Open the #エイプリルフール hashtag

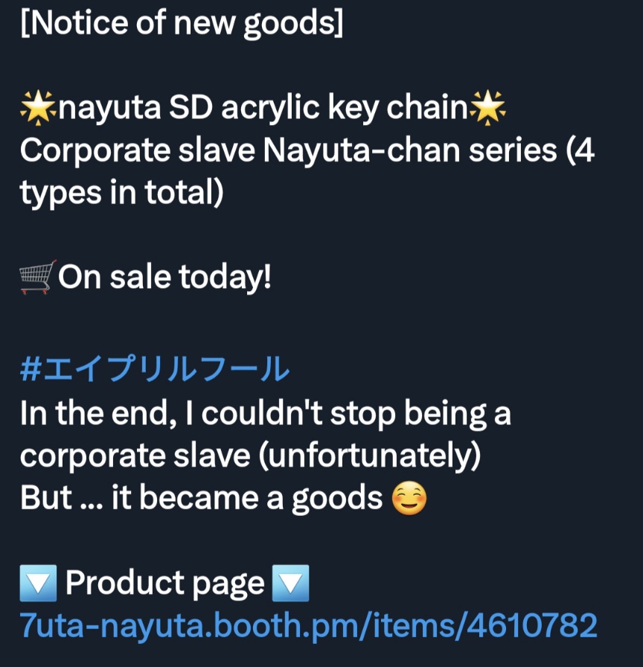tap(155, 368)
